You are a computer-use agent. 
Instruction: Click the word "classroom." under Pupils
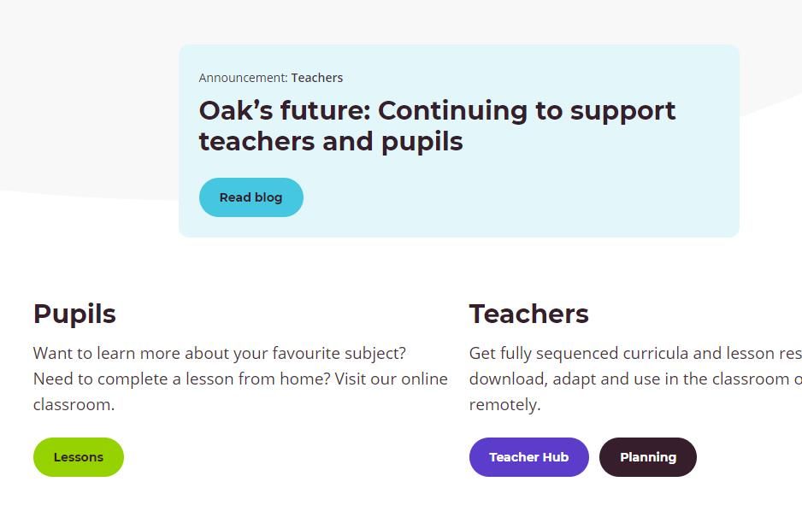(x=74, y=404)
